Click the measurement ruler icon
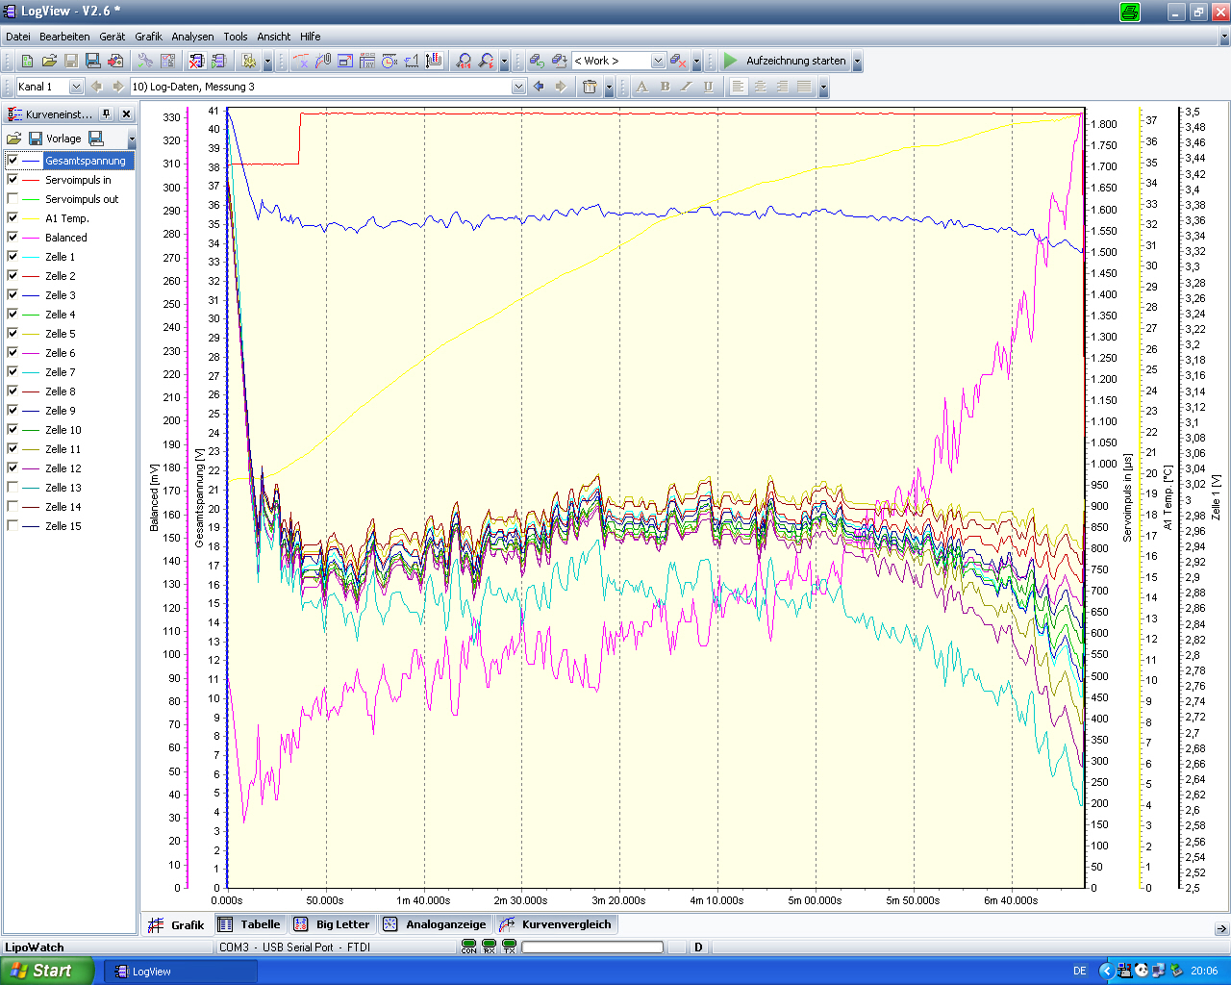This screenshot has width=1231, height=985. pyautogui.click(x=411, y=61)
